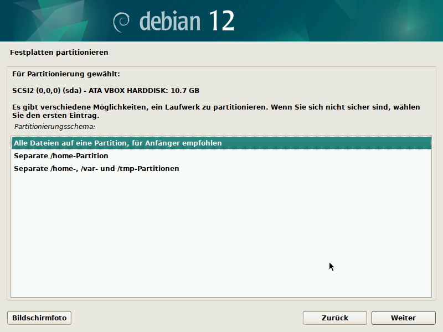Take a screenshot with Bildschirmfoto
This screenshot has height=332, width=443.
coord(38,318)
